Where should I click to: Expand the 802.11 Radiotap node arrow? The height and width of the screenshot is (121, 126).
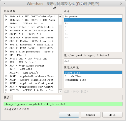pos(6,44)
